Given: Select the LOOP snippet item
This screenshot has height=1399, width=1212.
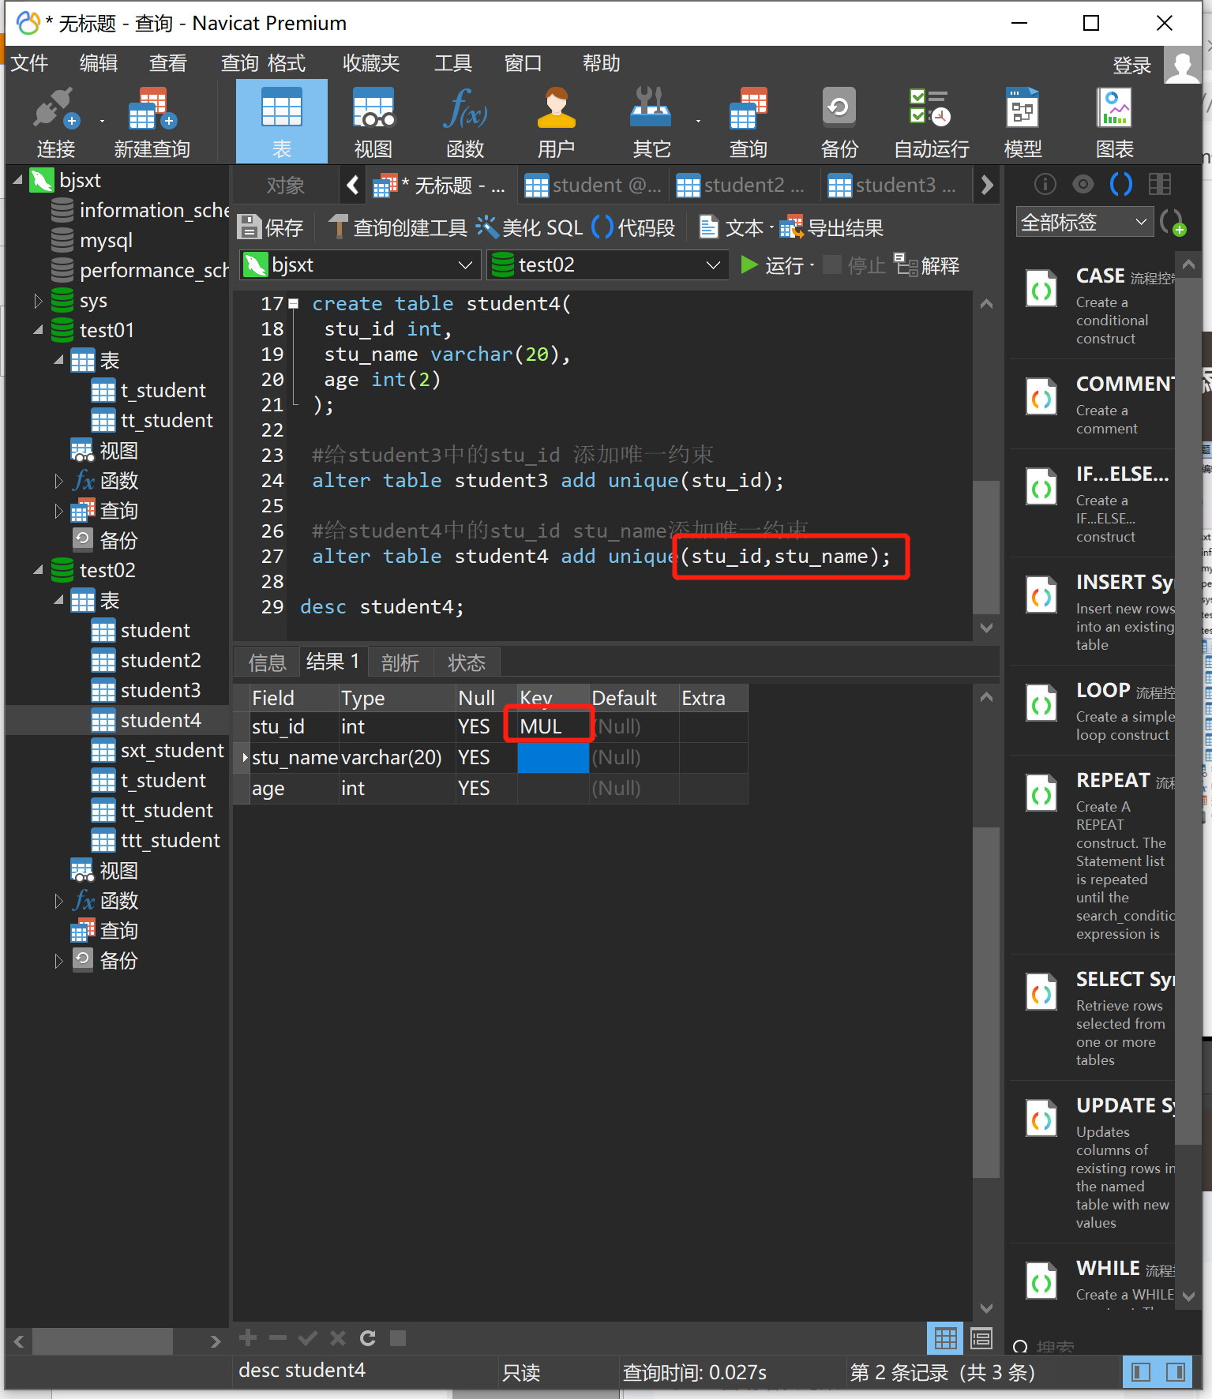Looking at the screenshot, I should (x=1094, y=711).
